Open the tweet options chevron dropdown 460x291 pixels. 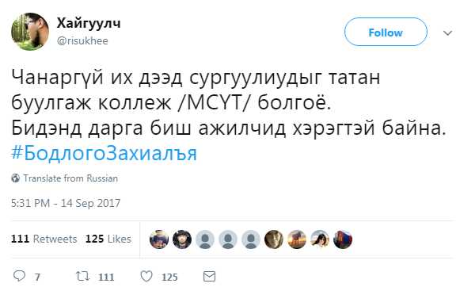tap(447, 33)
